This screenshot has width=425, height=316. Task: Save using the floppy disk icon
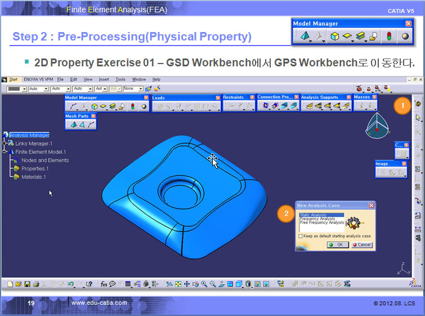tap(27, 284)
